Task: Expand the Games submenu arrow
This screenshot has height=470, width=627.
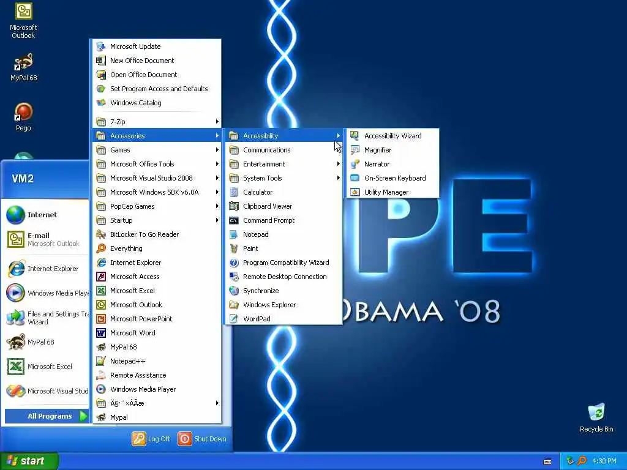Action: [217, 150]
